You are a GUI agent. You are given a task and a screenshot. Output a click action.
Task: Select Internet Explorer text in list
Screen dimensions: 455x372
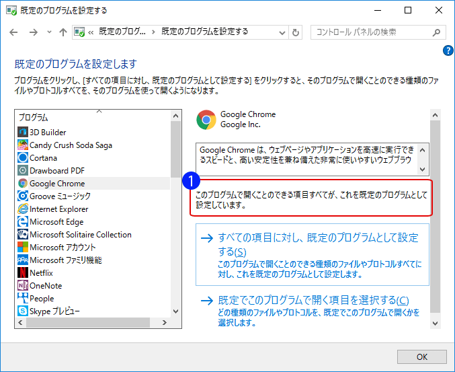[59, 209]
